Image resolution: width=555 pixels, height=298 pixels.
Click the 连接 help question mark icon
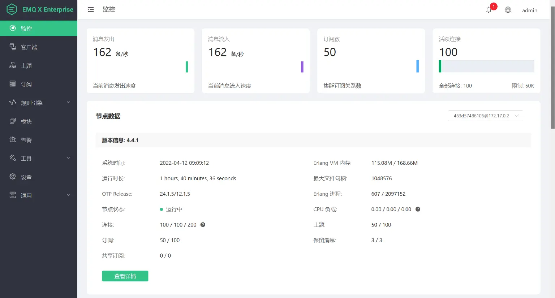(x=203, y=225)
